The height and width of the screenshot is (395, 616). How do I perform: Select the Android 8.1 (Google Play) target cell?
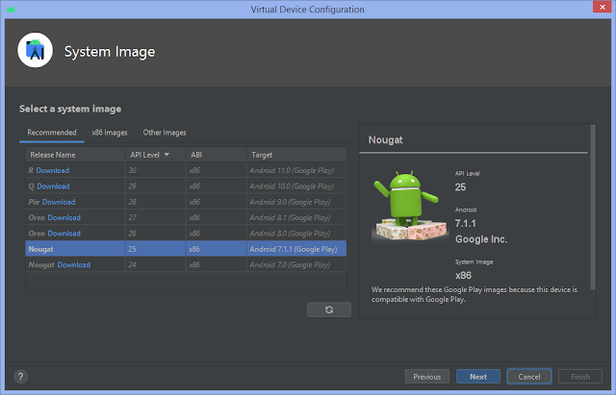296,217
